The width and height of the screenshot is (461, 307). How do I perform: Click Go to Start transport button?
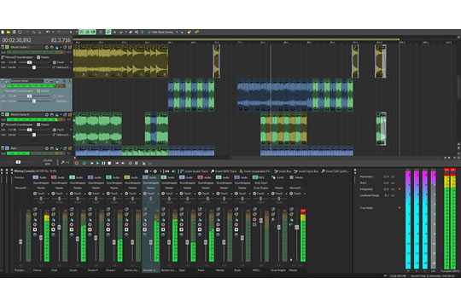click(x=117, y=163)
